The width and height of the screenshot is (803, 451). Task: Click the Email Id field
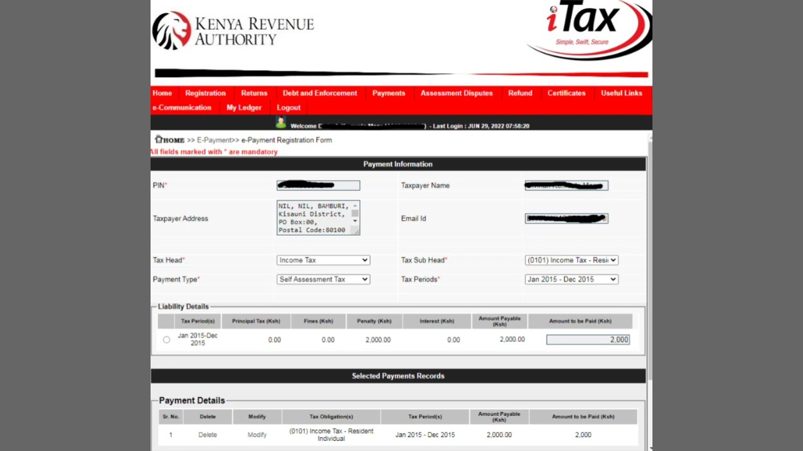pos(566,219)
